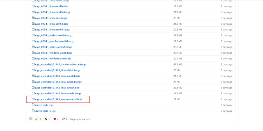Download hugo_0.134.1_netbsd-amd64.tar.gz
The width and height of the screenshot is (263, 131).
53,36
